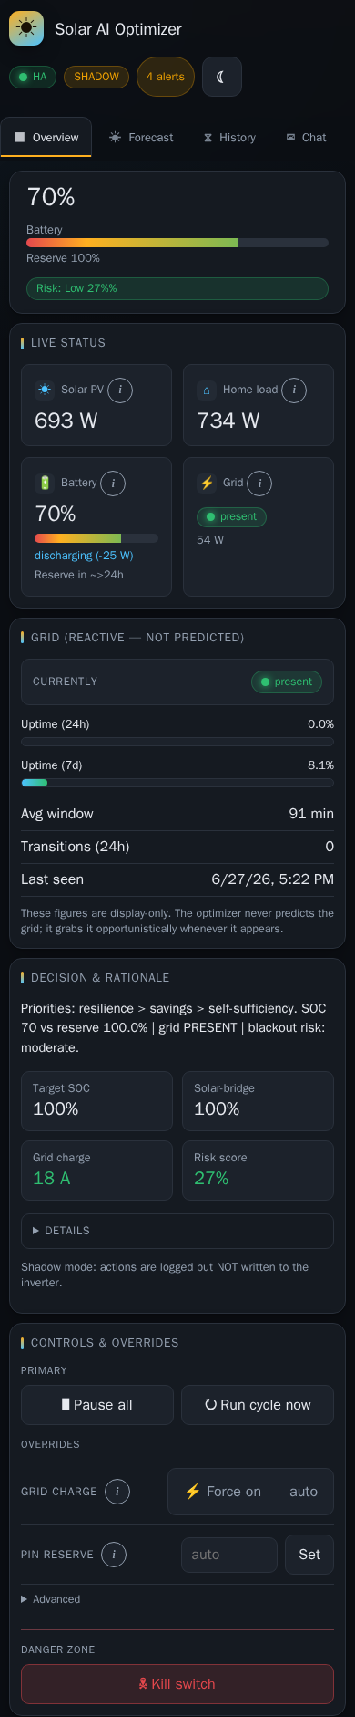This screenshot has width=355, height=1717.
Task: Open Grid Charge info icon
Action: pyautogui.click(x=117, y=1492)
